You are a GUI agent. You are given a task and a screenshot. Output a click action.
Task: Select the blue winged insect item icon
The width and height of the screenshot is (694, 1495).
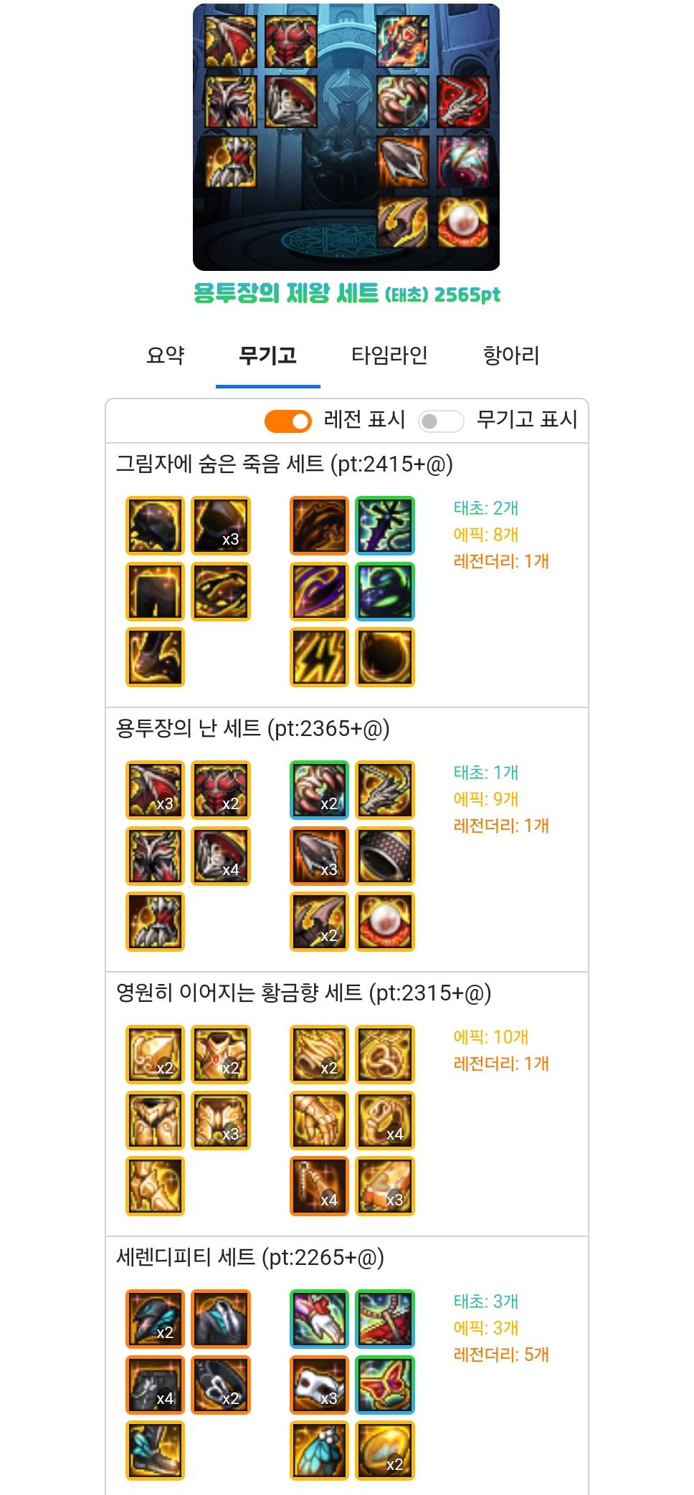pos(319,1451)
